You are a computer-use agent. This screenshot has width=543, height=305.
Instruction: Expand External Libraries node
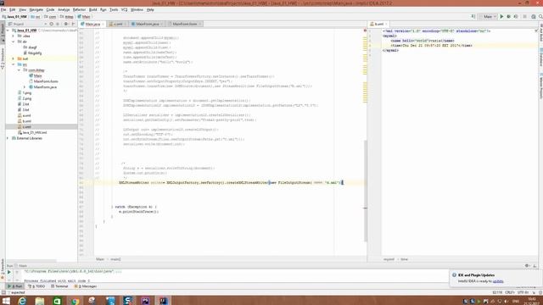point(8,138)
